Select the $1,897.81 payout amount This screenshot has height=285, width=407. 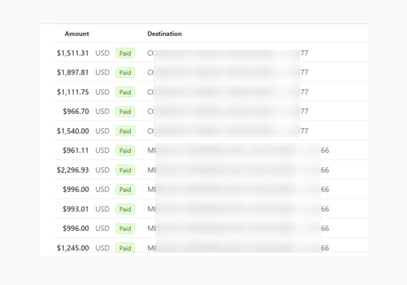pyautogui.click(x=73, y=73)
